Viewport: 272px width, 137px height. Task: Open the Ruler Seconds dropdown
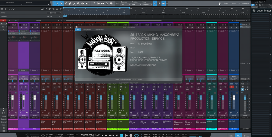[x=54, y=13]
